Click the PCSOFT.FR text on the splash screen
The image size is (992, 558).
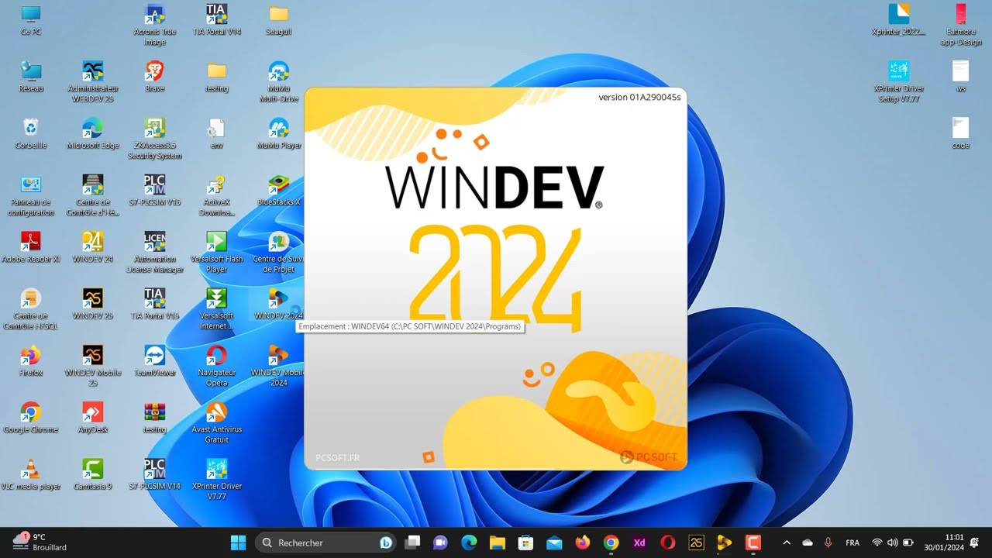point(337,458)
